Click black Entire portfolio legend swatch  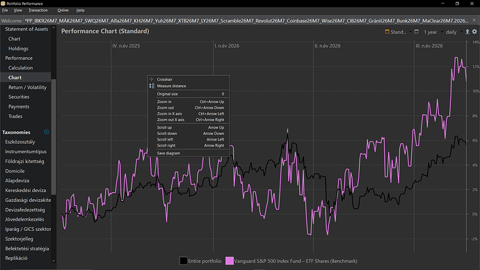pos(184,261)
